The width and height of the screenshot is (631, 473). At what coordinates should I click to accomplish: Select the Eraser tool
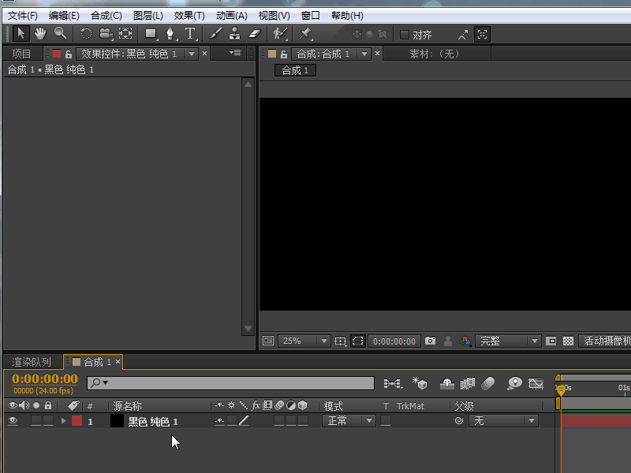click(x=254, y=33)
